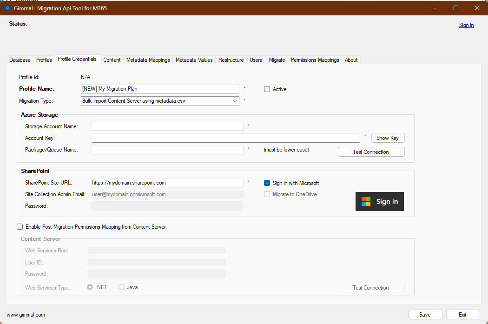Click the Save button
Screen dimensions: 488x324
[425, 315]
